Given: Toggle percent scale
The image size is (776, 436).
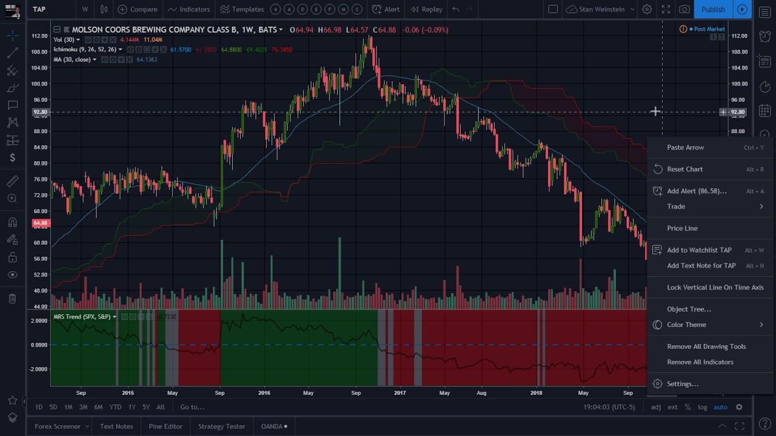Looking at the screenshot, I should [x=687, y=407].
